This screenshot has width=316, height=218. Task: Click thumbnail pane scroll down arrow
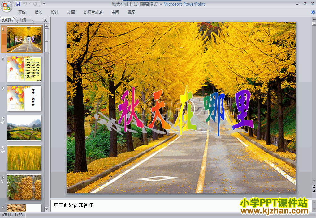click(46, 209)
